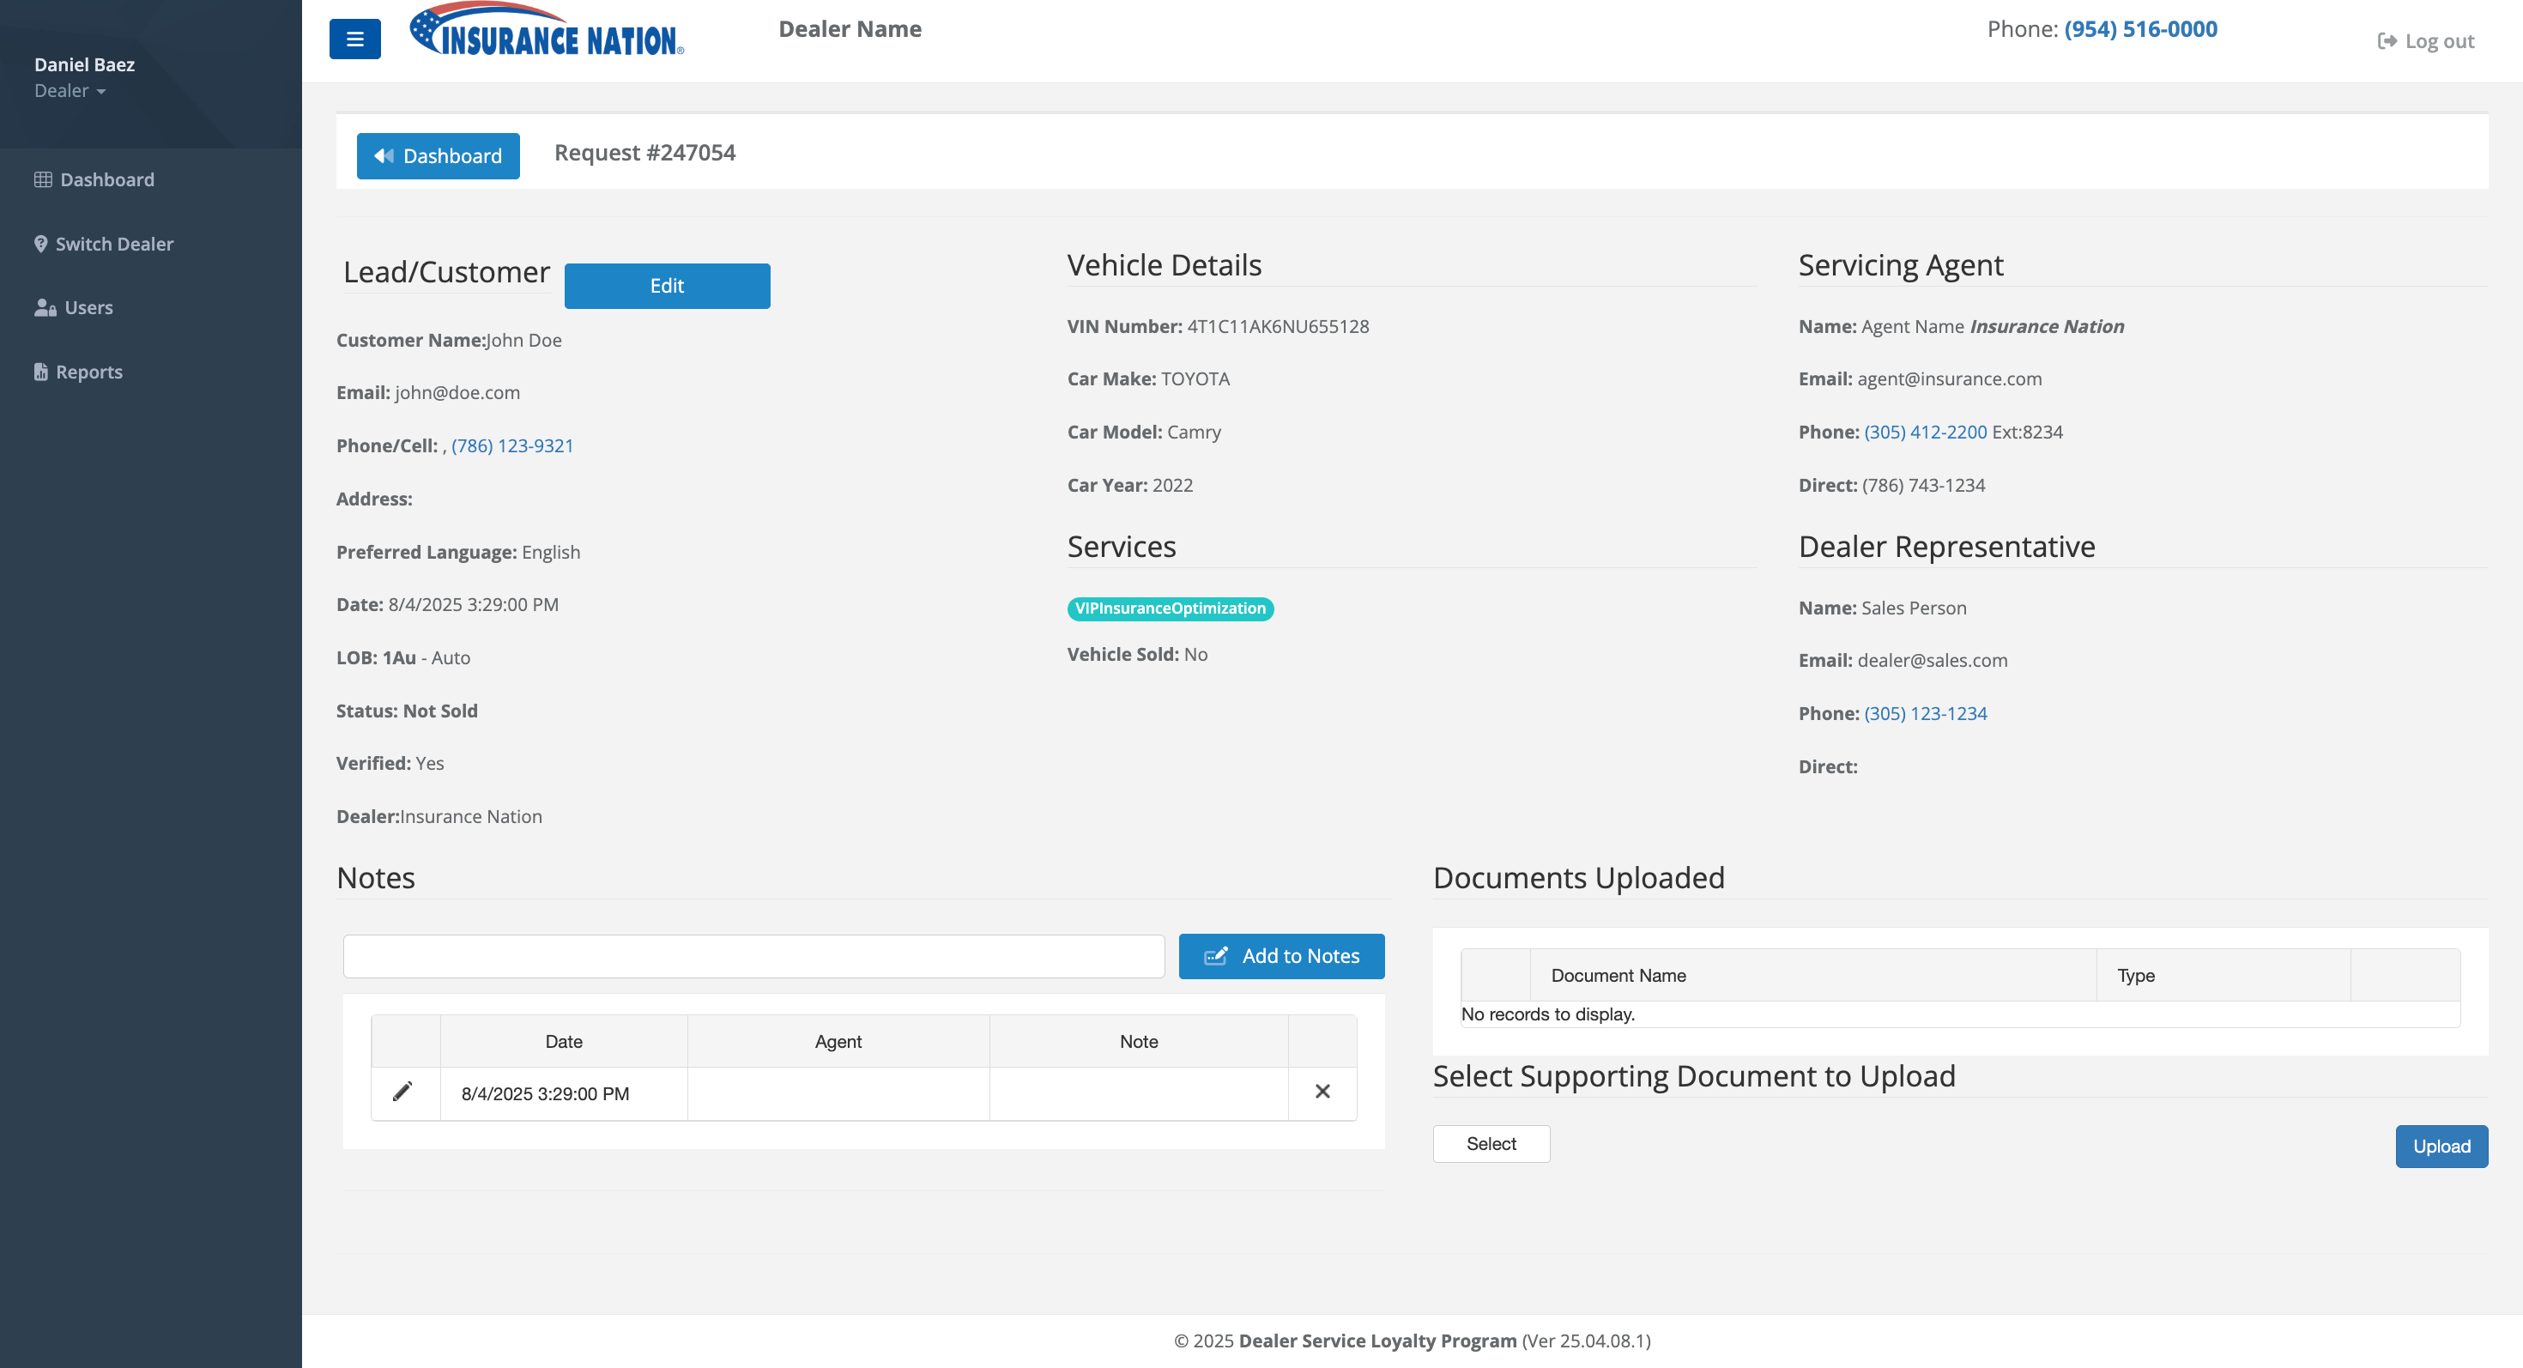This screenshot has height=1368, width=2523.
Task: Click dealer email dealer@sales.com
Action: tap(1933, 661)
